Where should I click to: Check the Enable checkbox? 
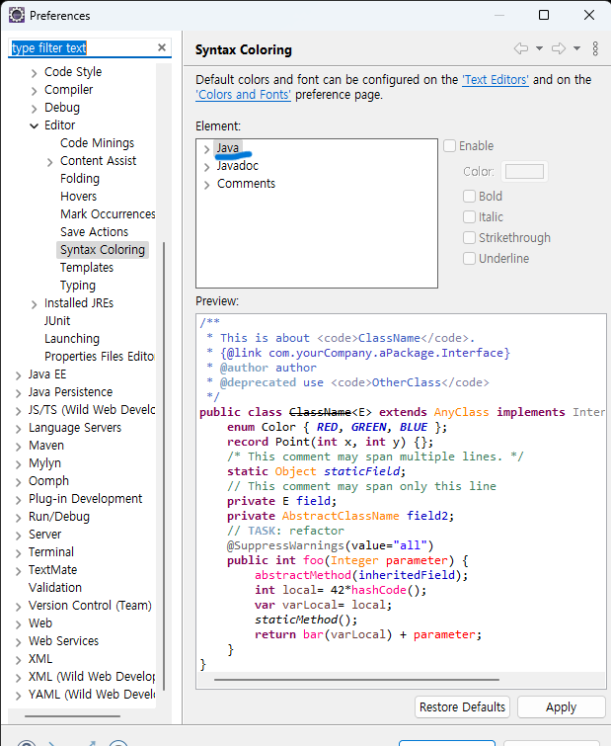449,145
